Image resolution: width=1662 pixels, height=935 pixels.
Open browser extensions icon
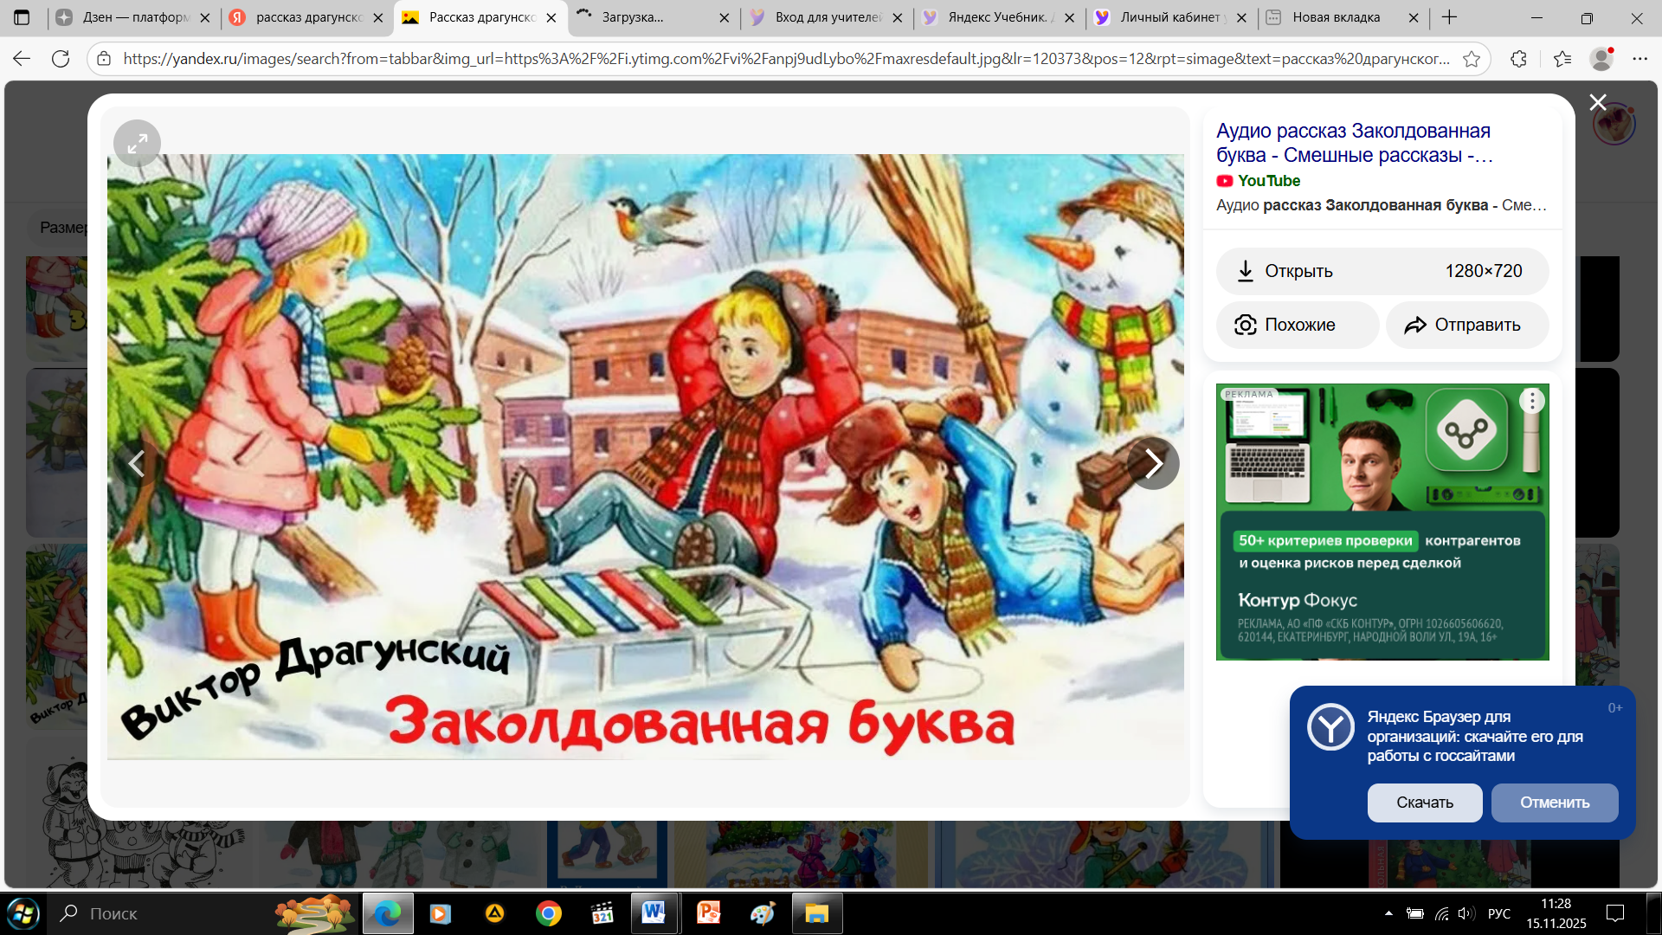point(1518,59)
